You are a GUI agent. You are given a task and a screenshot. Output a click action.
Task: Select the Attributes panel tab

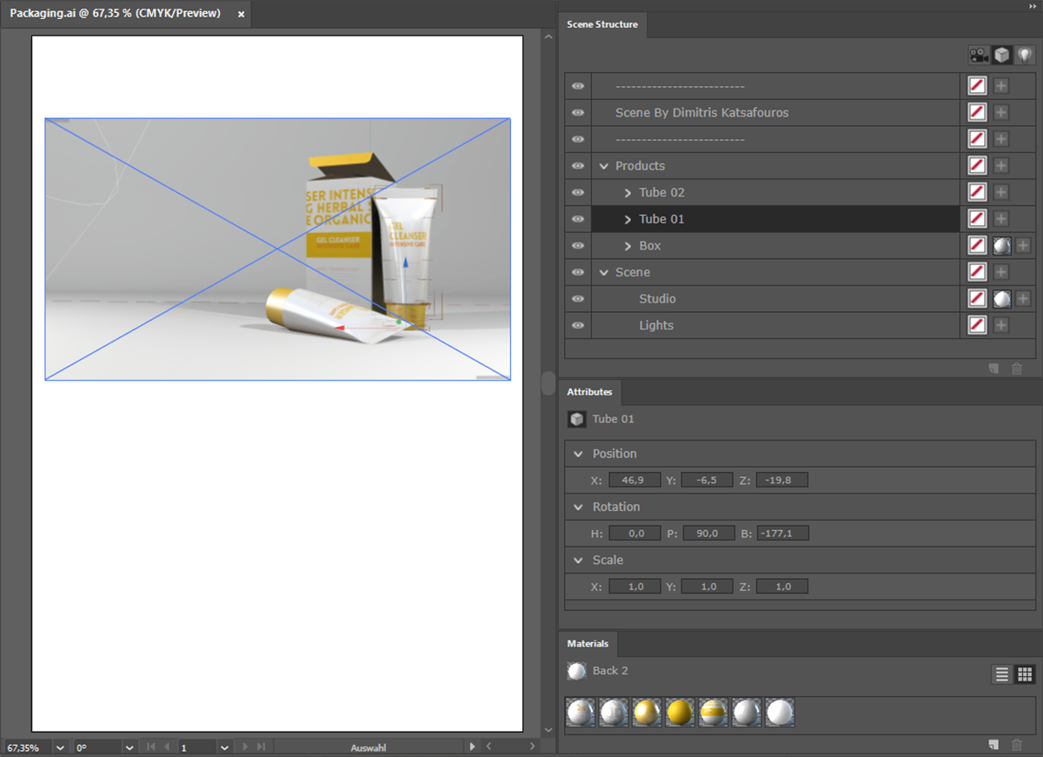coord(589,392)
